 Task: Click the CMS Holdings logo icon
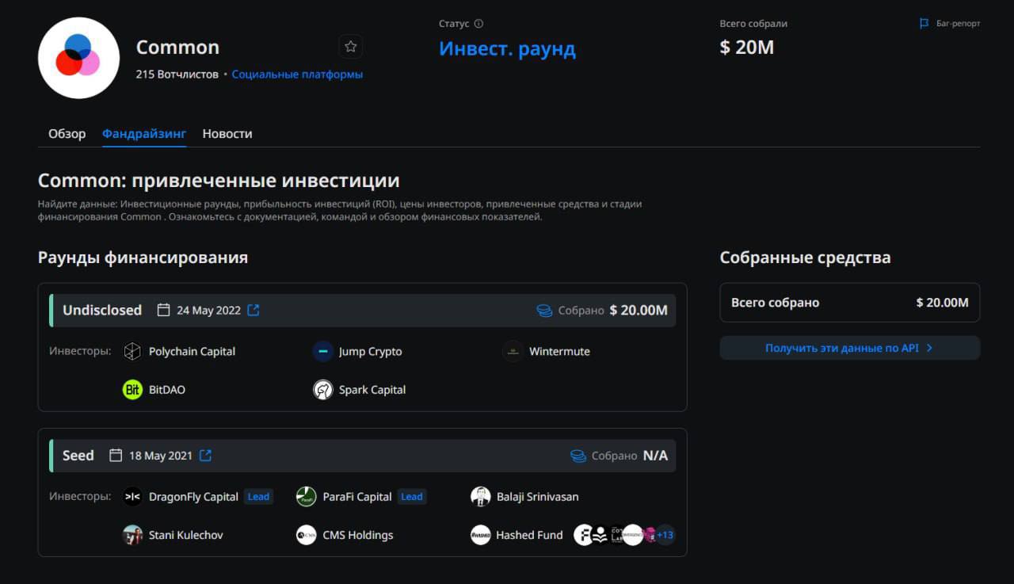click(306, 535)
